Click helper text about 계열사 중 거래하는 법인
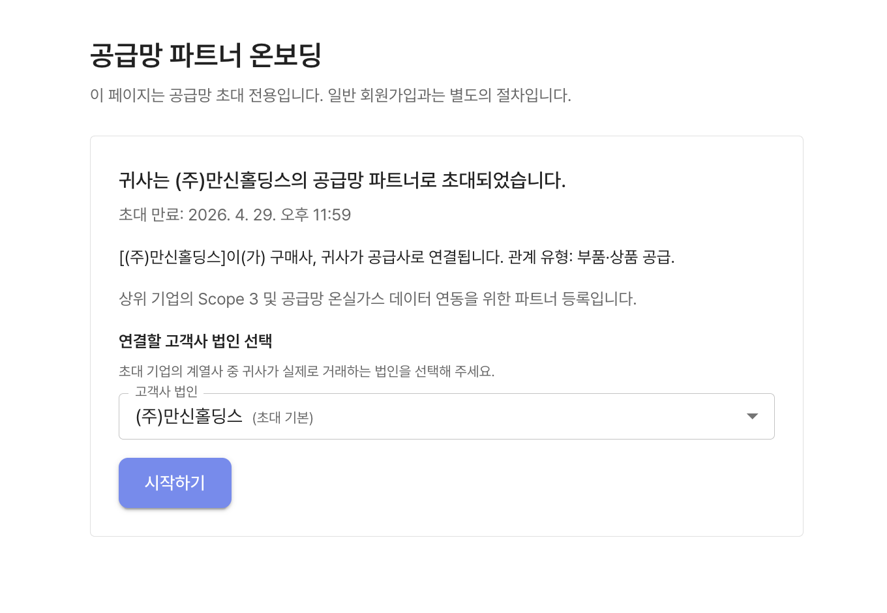This screenshot has width=887, height=613. [307, 371]
